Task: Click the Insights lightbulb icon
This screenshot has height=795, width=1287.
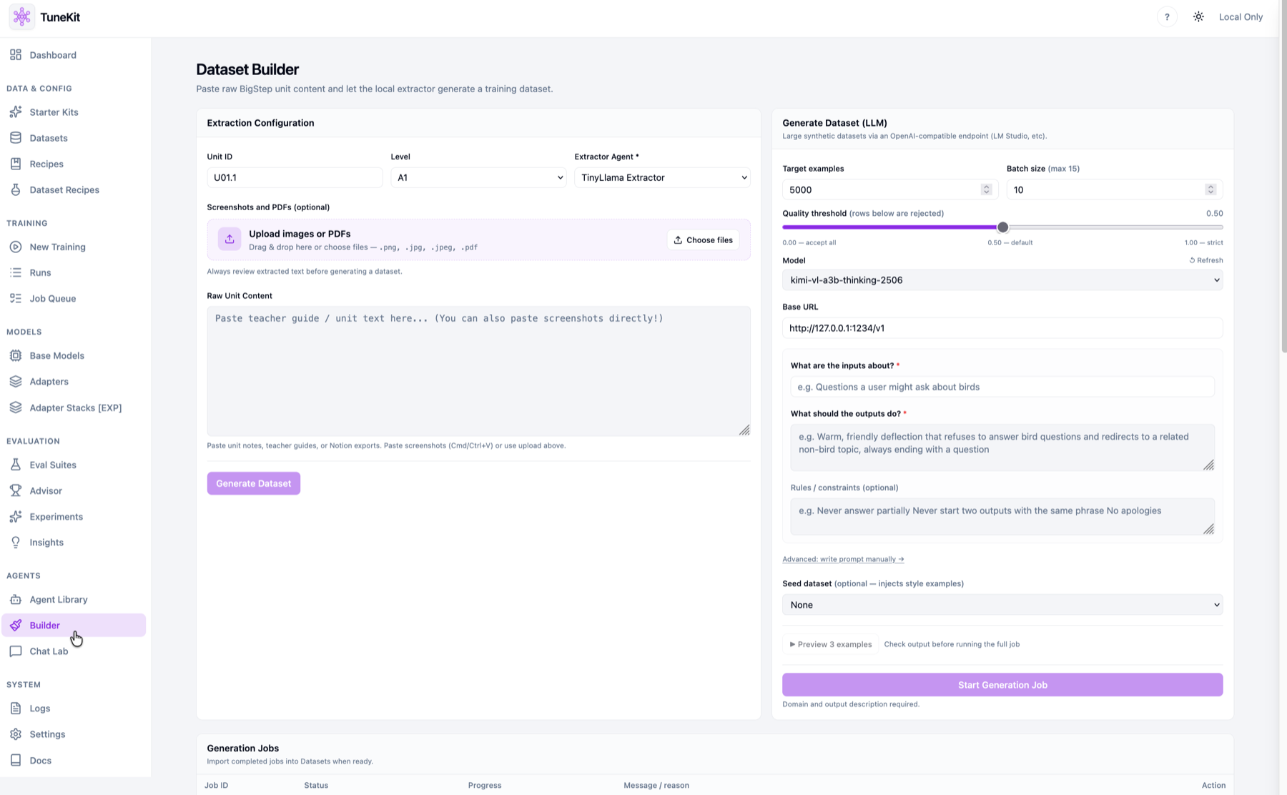Action: [16, 542]
